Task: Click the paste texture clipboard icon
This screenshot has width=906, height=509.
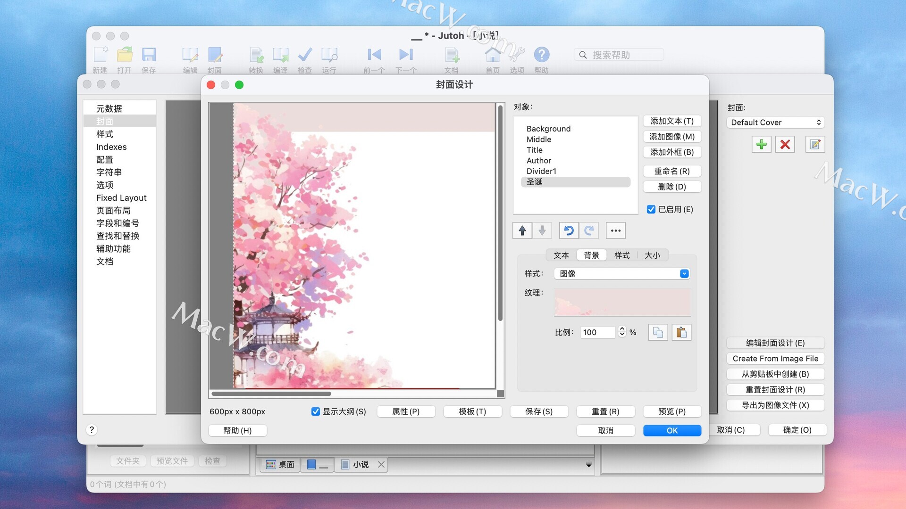Action: coord(681,332)
